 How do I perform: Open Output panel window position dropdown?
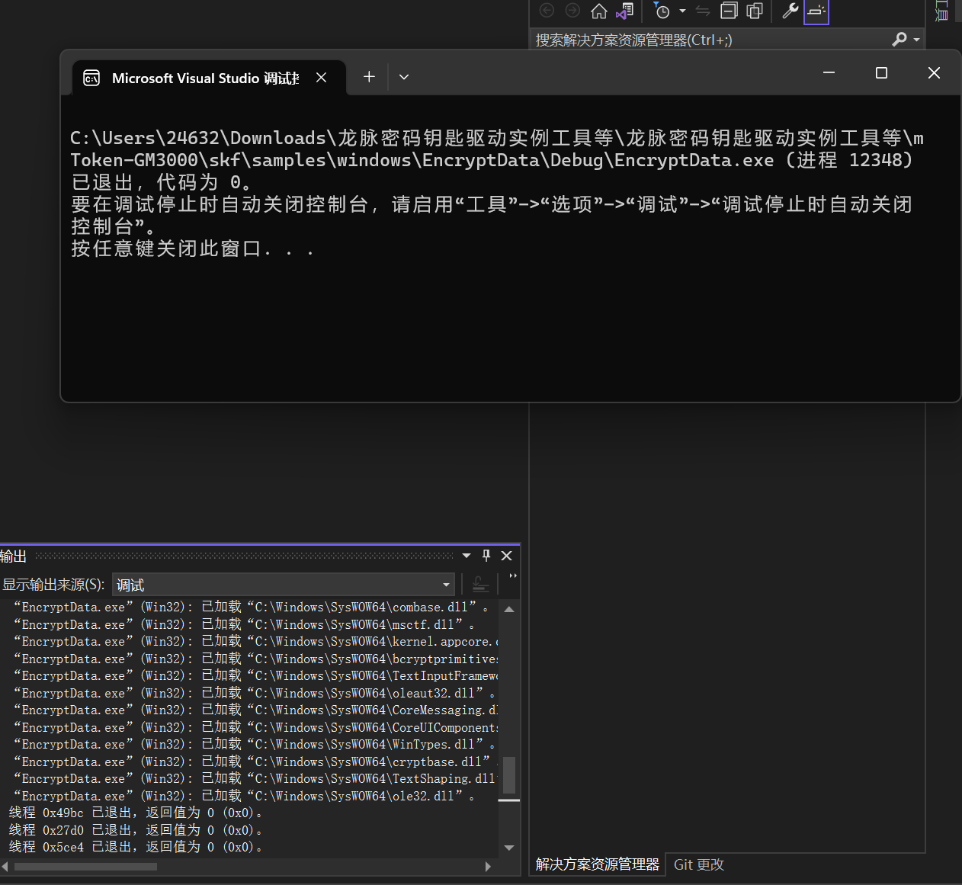[x=467, y=556]
